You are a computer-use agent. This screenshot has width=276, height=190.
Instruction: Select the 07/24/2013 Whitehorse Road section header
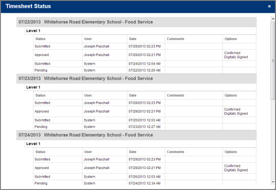click(85, 135)
